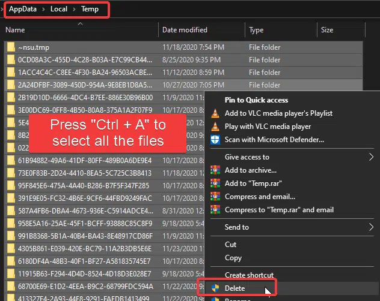The image size is (380, 301).
Task: Select Create shortcut option
Action: point(249,275)
